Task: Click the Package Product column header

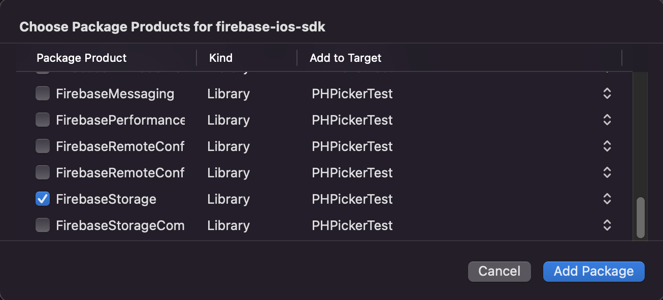Action: [x=82, y=58]
